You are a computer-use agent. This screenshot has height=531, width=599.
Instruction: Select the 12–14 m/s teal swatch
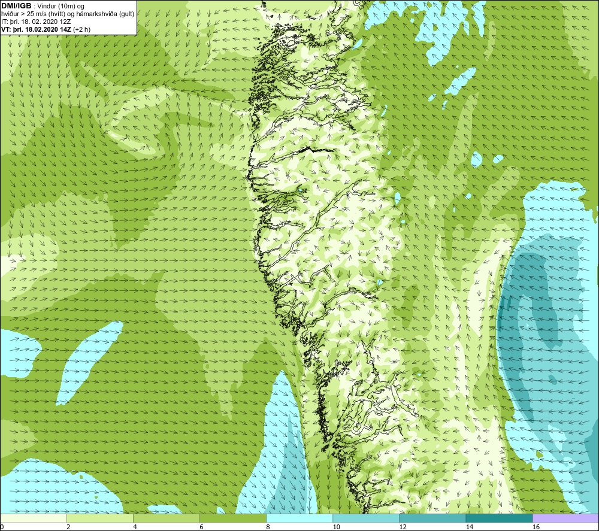pyautogui.click(x=432, y=518)
